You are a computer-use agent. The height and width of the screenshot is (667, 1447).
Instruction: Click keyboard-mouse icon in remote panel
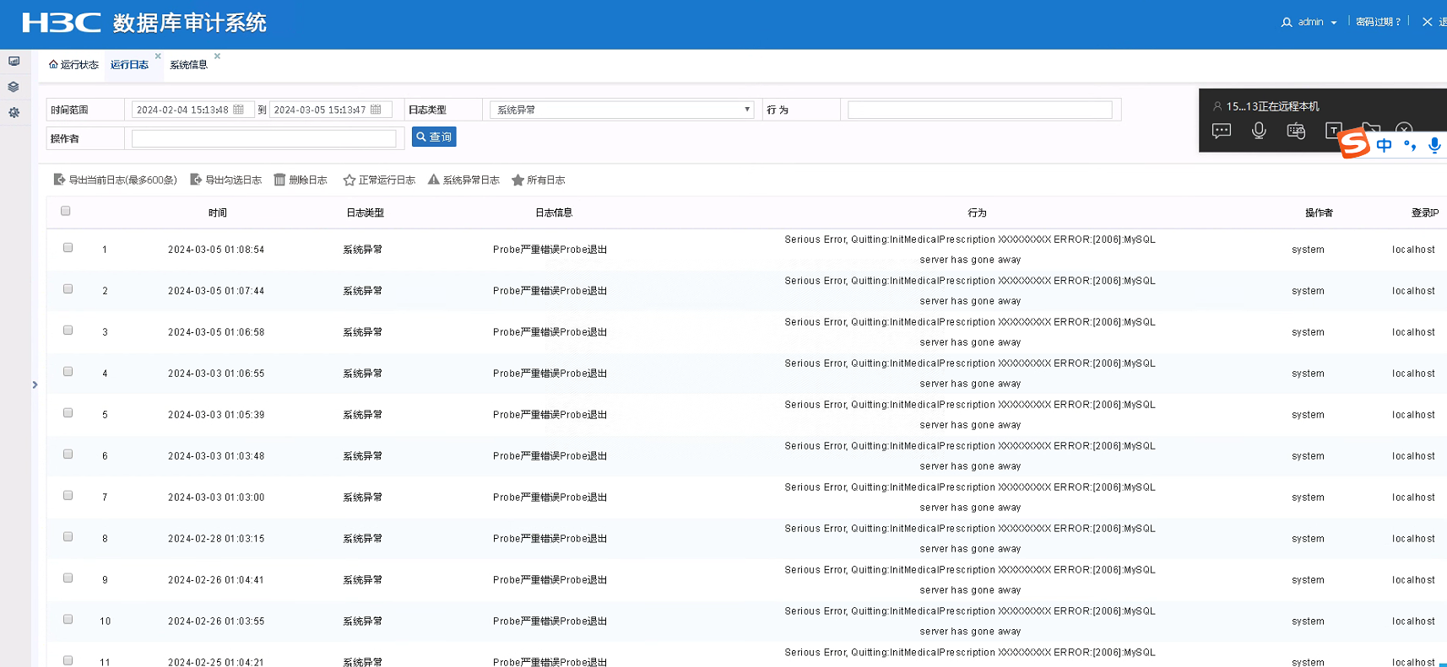[1296, 131]
